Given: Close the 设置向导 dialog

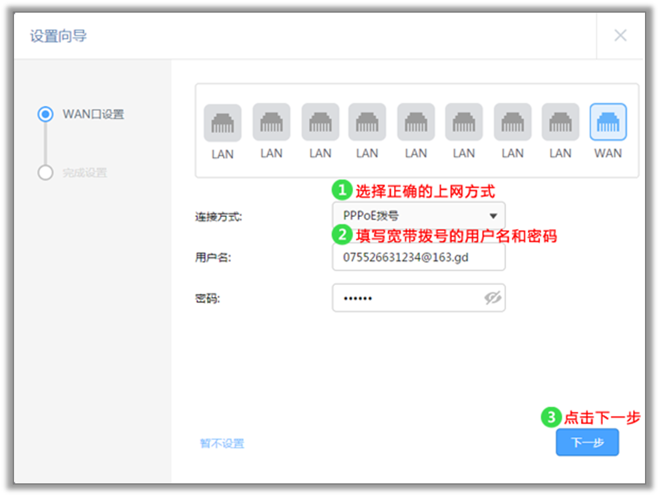Looking at the screenshot, I should pyautogui.click(x=620, y=35).
